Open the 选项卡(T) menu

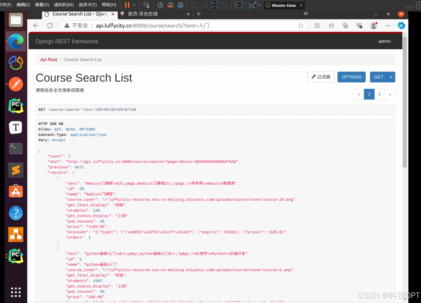point(88,5)
